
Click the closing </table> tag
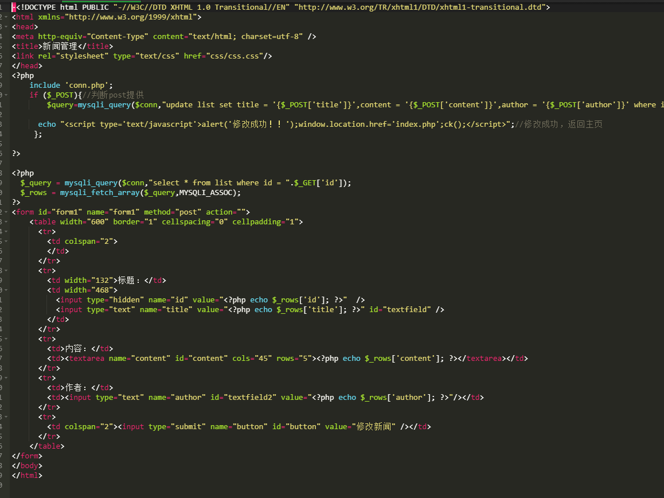point(47,446)
